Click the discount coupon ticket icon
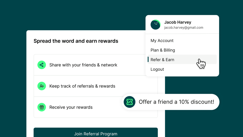This screenshot has width=243, height=137. [x=129, y=102]
